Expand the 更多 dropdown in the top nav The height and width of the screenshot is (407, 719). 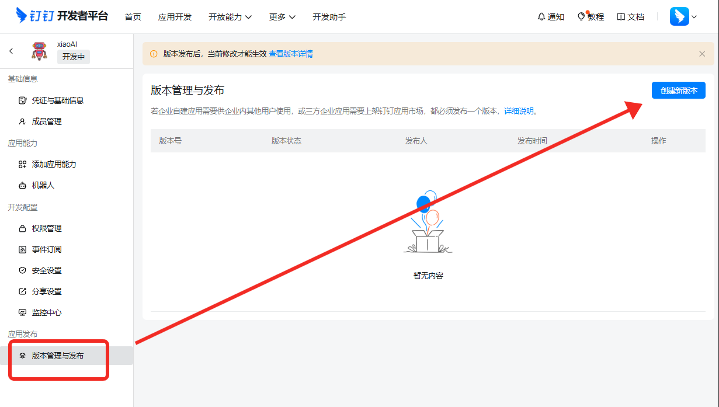click(282, 17)
